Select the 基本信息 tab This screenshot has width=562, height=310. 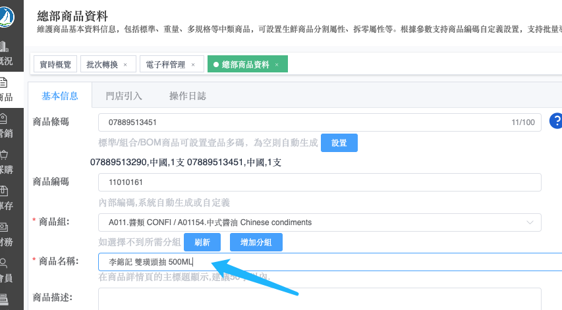click(60, 95)
